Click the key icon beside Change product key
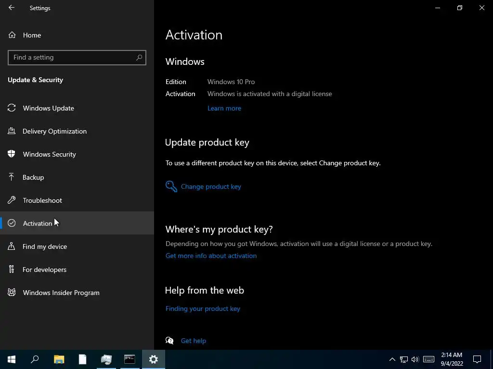Image resolution: width=493 pixels, height=369 pixels. pyautogui.click(x=171, y=186)
